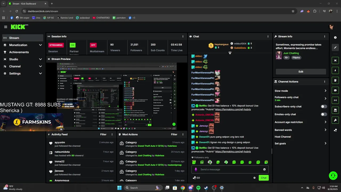Click the chat panel scrollbar

point(271,151)
